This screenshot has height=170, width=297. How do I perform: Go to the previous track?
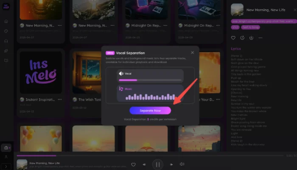point(144,164)
